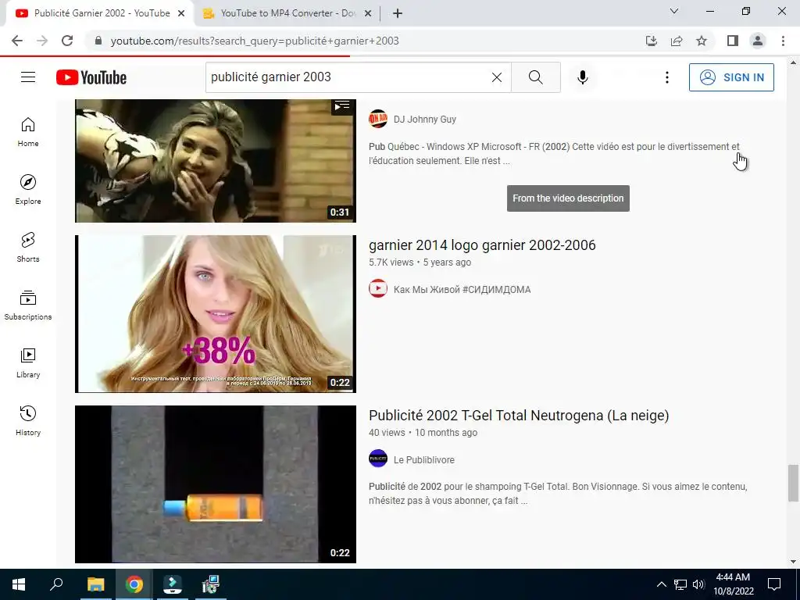Visit the DJ Johnny Guy channel
Image resolution: width=800 pixels, height=600 pixels.
pyautogui.click(x=424, y=120)
